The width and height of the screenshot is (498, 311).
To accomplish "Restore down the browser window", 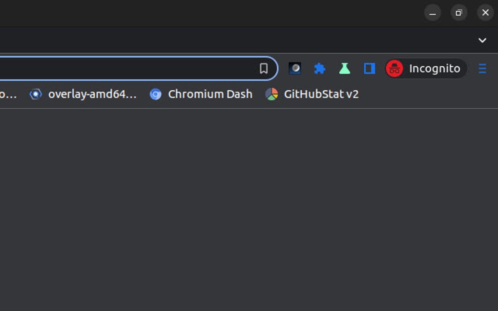I will point(459,13).
